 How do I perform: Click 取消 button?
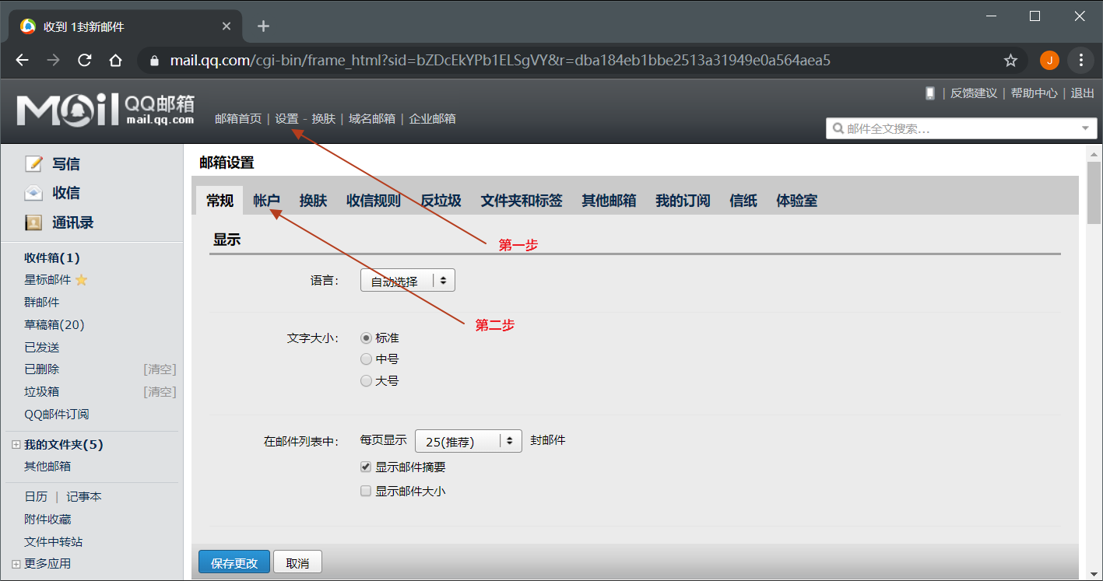point(297,563)
